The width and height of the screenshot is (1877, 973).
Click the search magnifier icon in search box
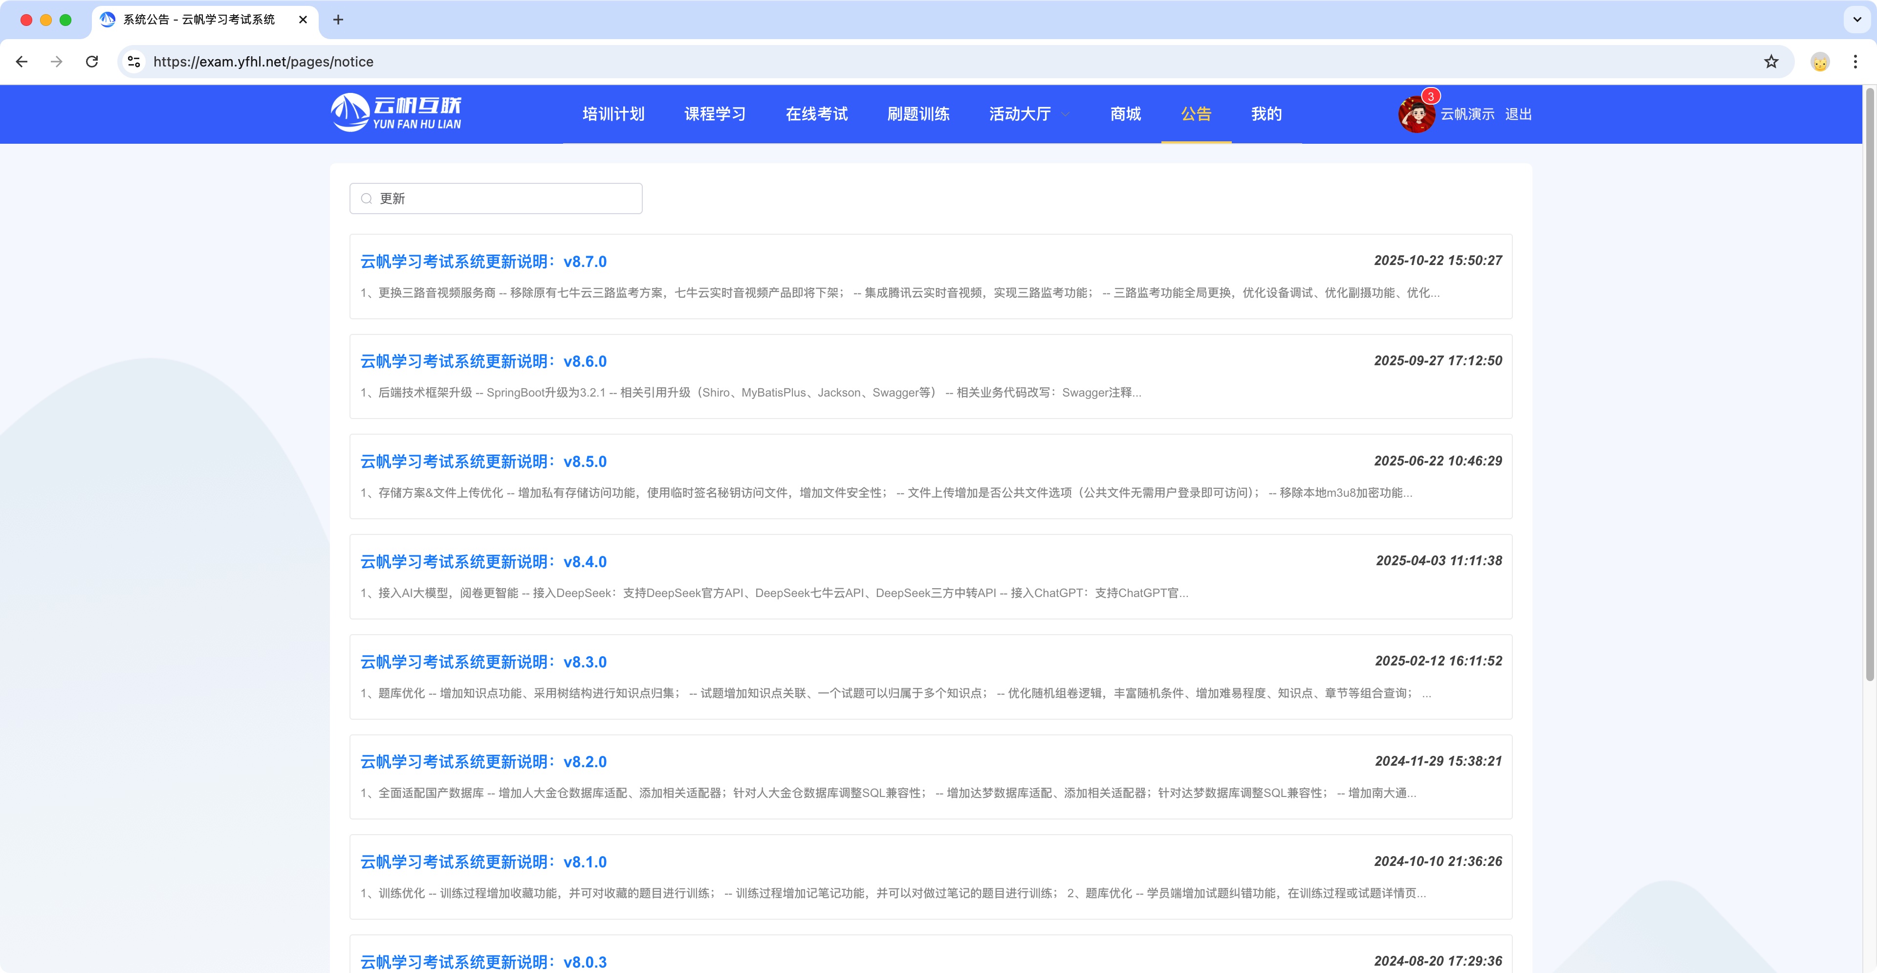point(367,198)
